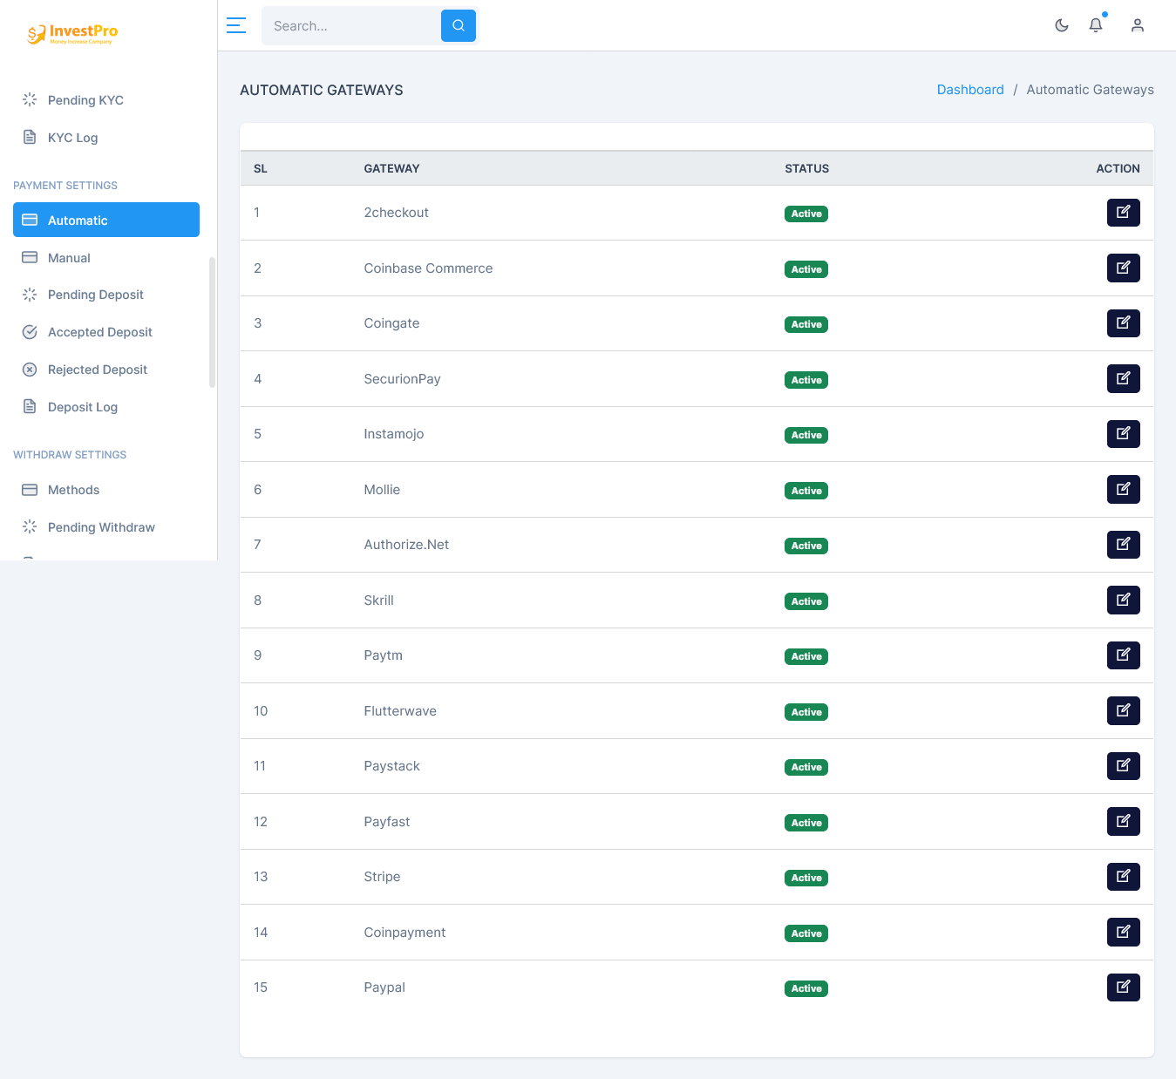Click the InvestPro logo
Screen dimensions: 1176x1079
pyautogui.click(x=72, y=34)
